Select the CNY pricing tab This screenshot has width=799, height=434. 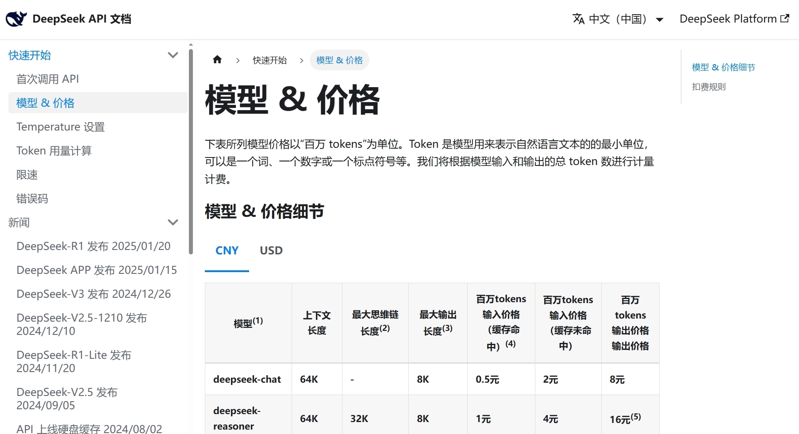pos(227,250)
